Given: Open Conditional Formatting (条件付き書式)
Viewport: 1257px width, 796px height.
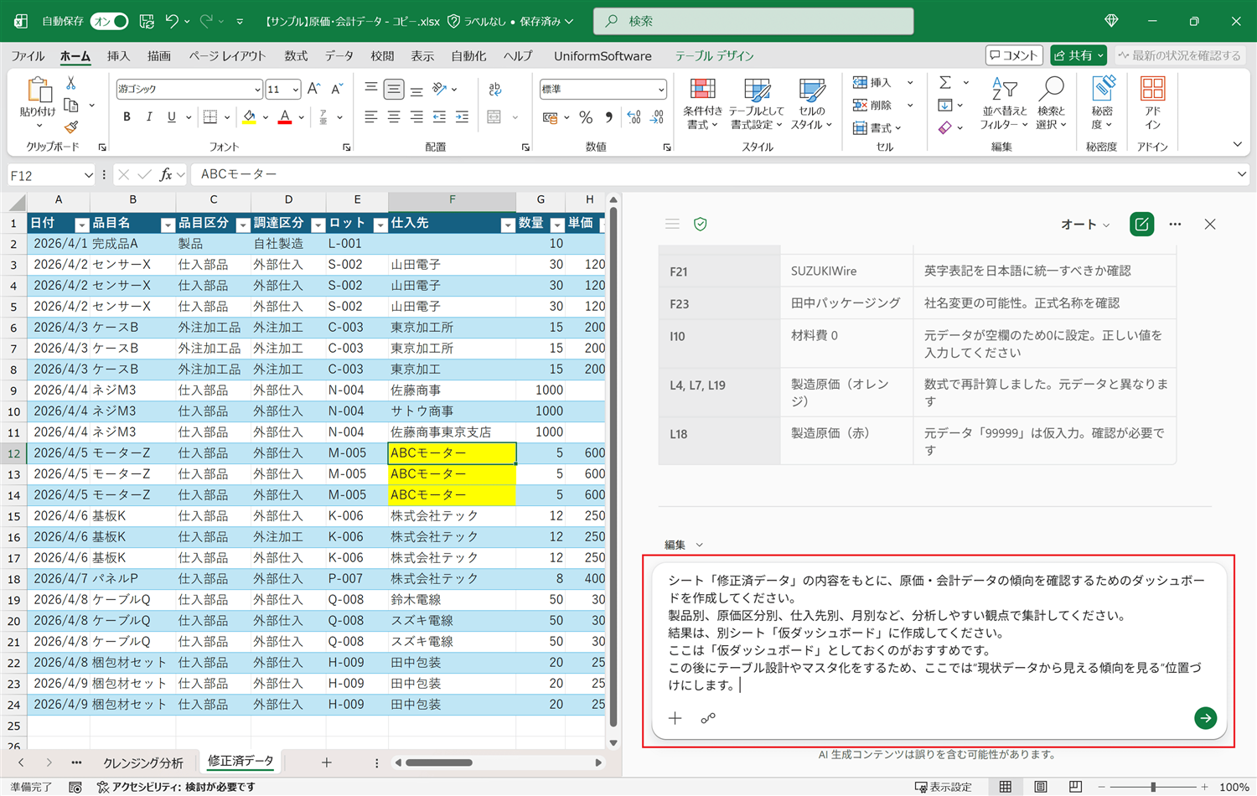Looking at the screenshot, I should [x=702, y=104].
